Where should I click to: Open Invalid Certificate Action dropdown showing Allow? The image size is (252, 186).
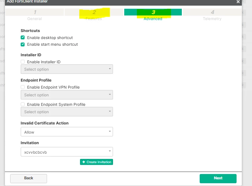[x=67, y=132]
